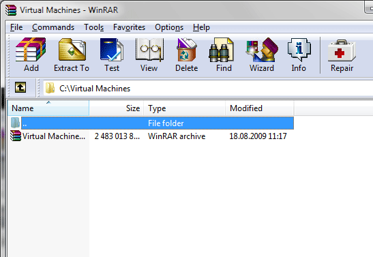Click the Virtual Machine archive file icon

pyautogui.click(x=16, y=136)
